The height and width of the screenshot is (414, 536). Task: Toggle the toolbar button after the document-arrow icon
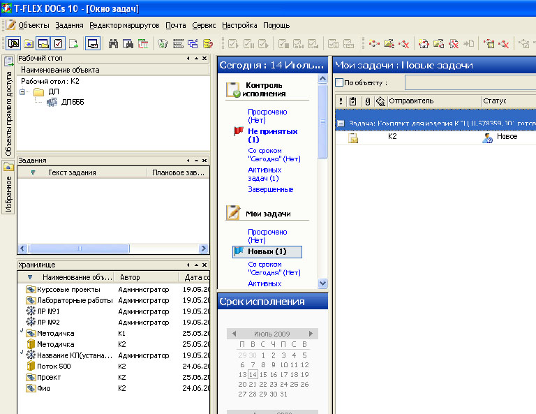93,44
